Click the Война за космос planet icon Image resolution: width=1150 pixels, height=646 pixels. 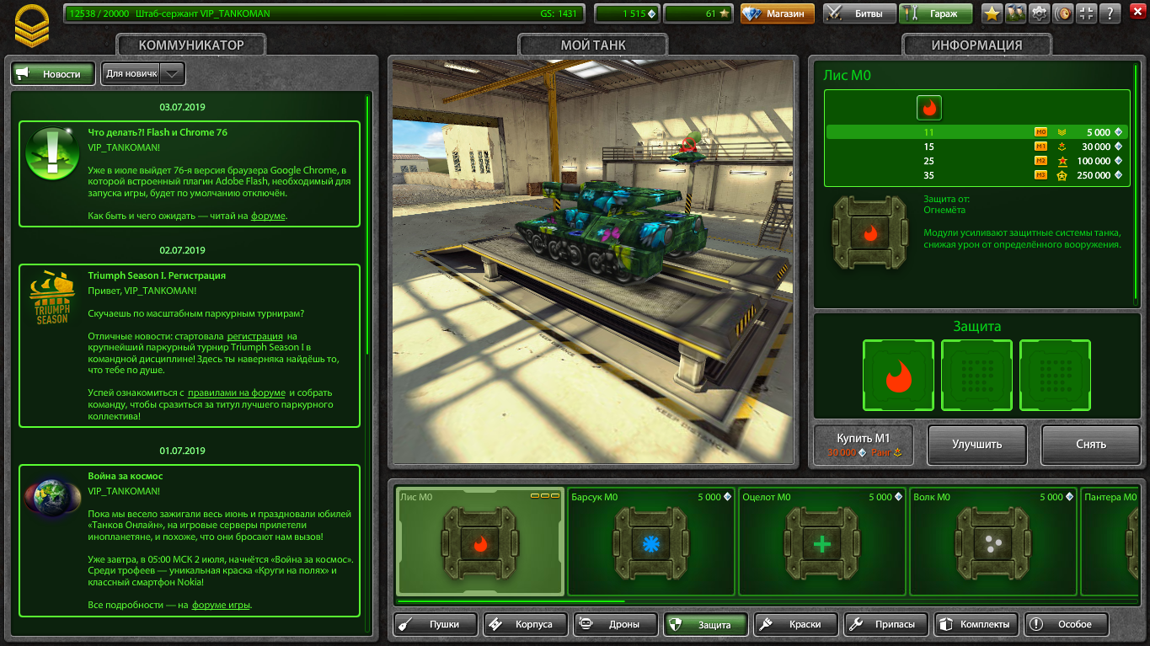pyautogui.click(x=52, y=496)
